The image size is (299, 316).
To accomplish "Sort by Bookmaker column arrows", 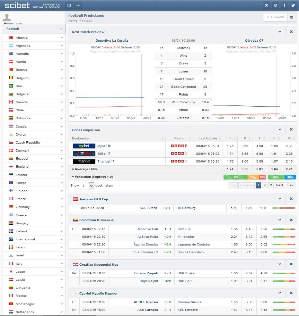I will (163, 138).
